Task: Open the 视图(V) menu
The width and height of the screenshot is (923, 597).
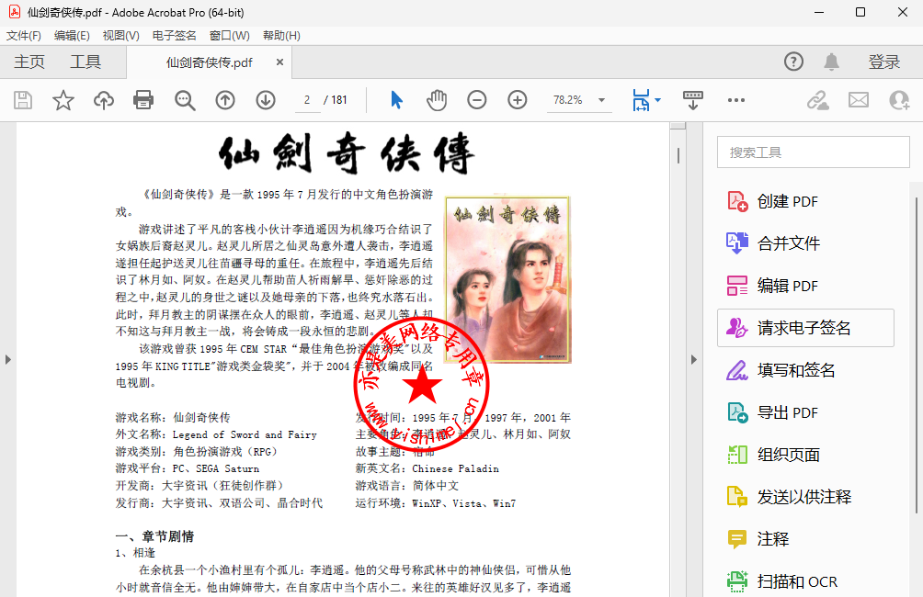Action: pyautogui.click(x=120, y=35)
